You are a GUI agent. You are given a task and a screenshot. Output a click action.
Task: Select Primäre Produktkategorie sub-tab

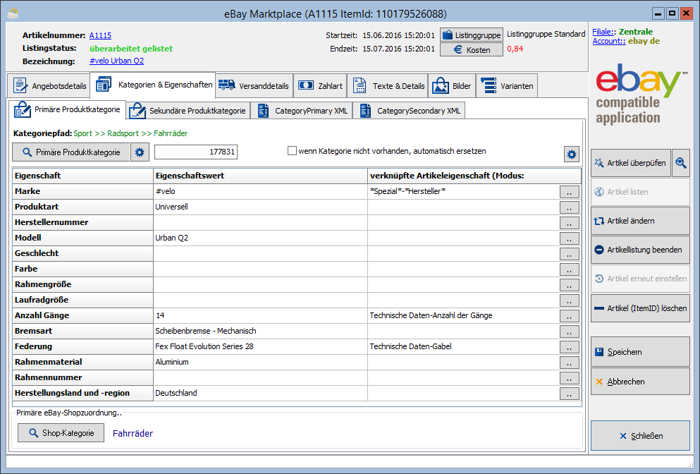68,109
